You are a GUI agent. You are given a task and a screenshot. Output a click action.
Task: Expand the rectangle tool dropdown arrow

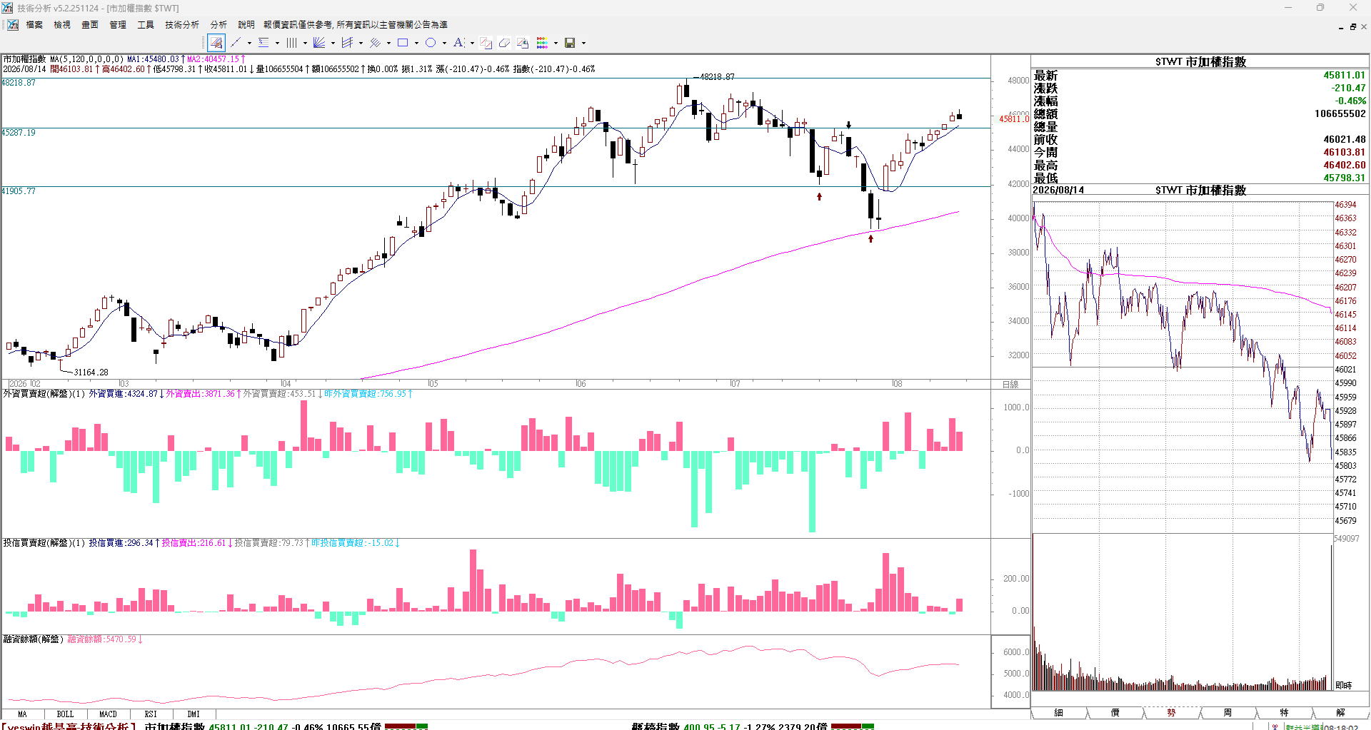(x=416, y=43)
